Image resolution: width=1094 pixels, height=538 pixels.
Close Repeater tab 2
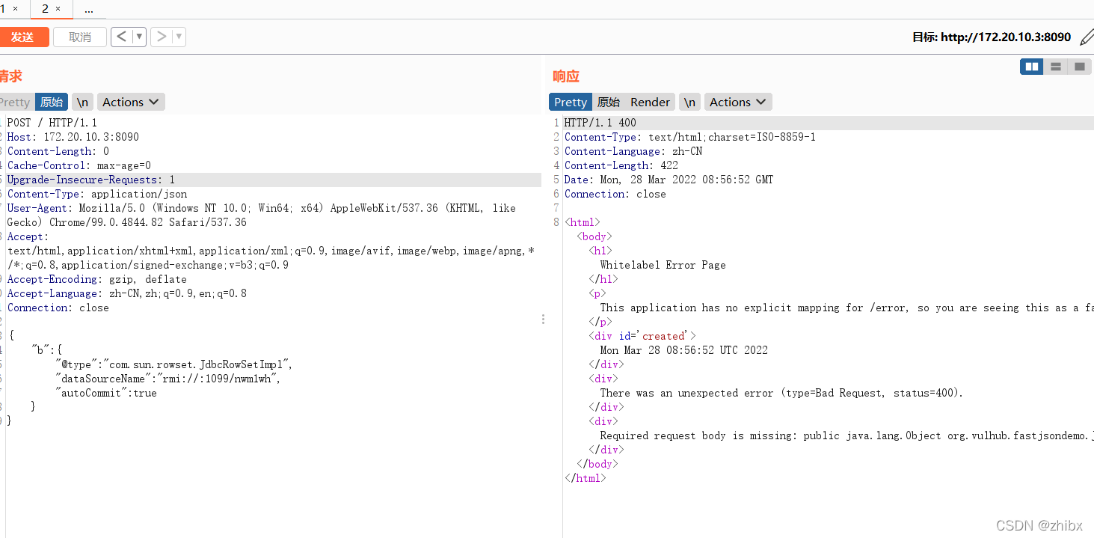(58, 9)
